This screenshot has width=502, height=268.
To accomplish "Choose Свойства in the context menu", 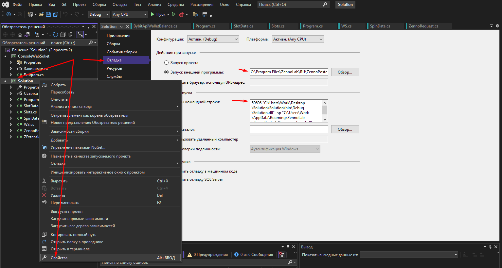I will [111, 258].
